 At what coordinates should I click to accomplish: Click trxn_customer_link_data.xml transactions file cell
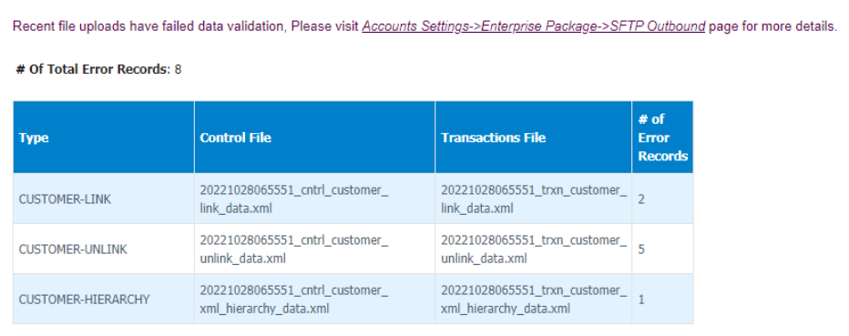coord(533,199)
